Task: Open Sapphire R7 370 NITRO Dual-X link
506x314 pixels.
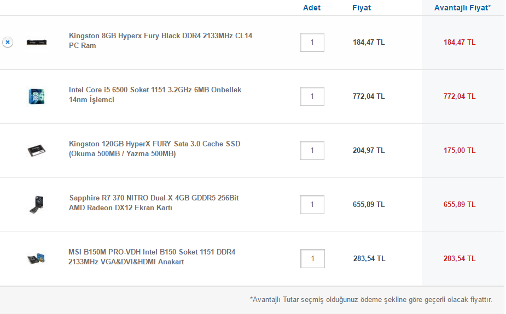Action: click(x=154, y=203)
